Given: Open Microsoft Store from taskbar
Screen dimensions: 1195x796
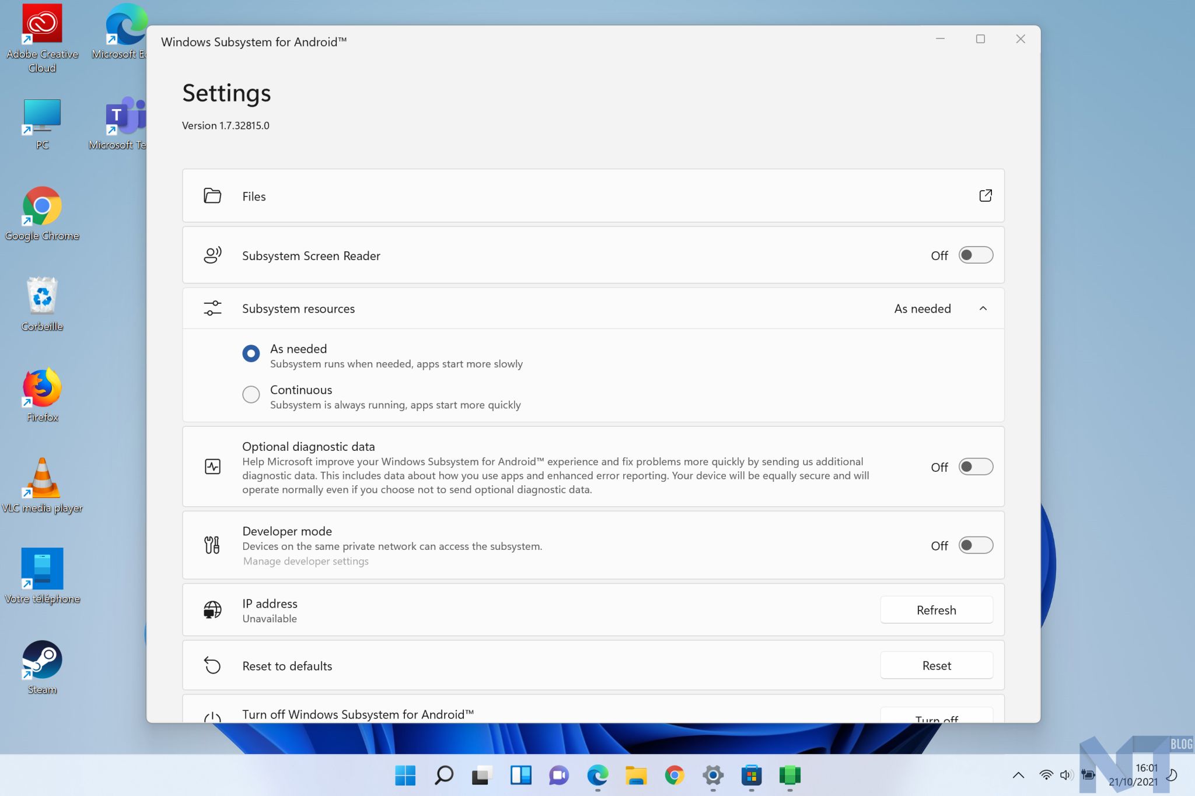Looking at the screenshot, I should pyautogui.click(x=751, y=775).
